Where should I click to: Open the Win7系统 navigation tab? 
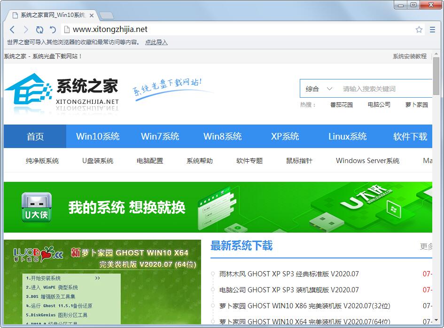click(x=160, y=136)
